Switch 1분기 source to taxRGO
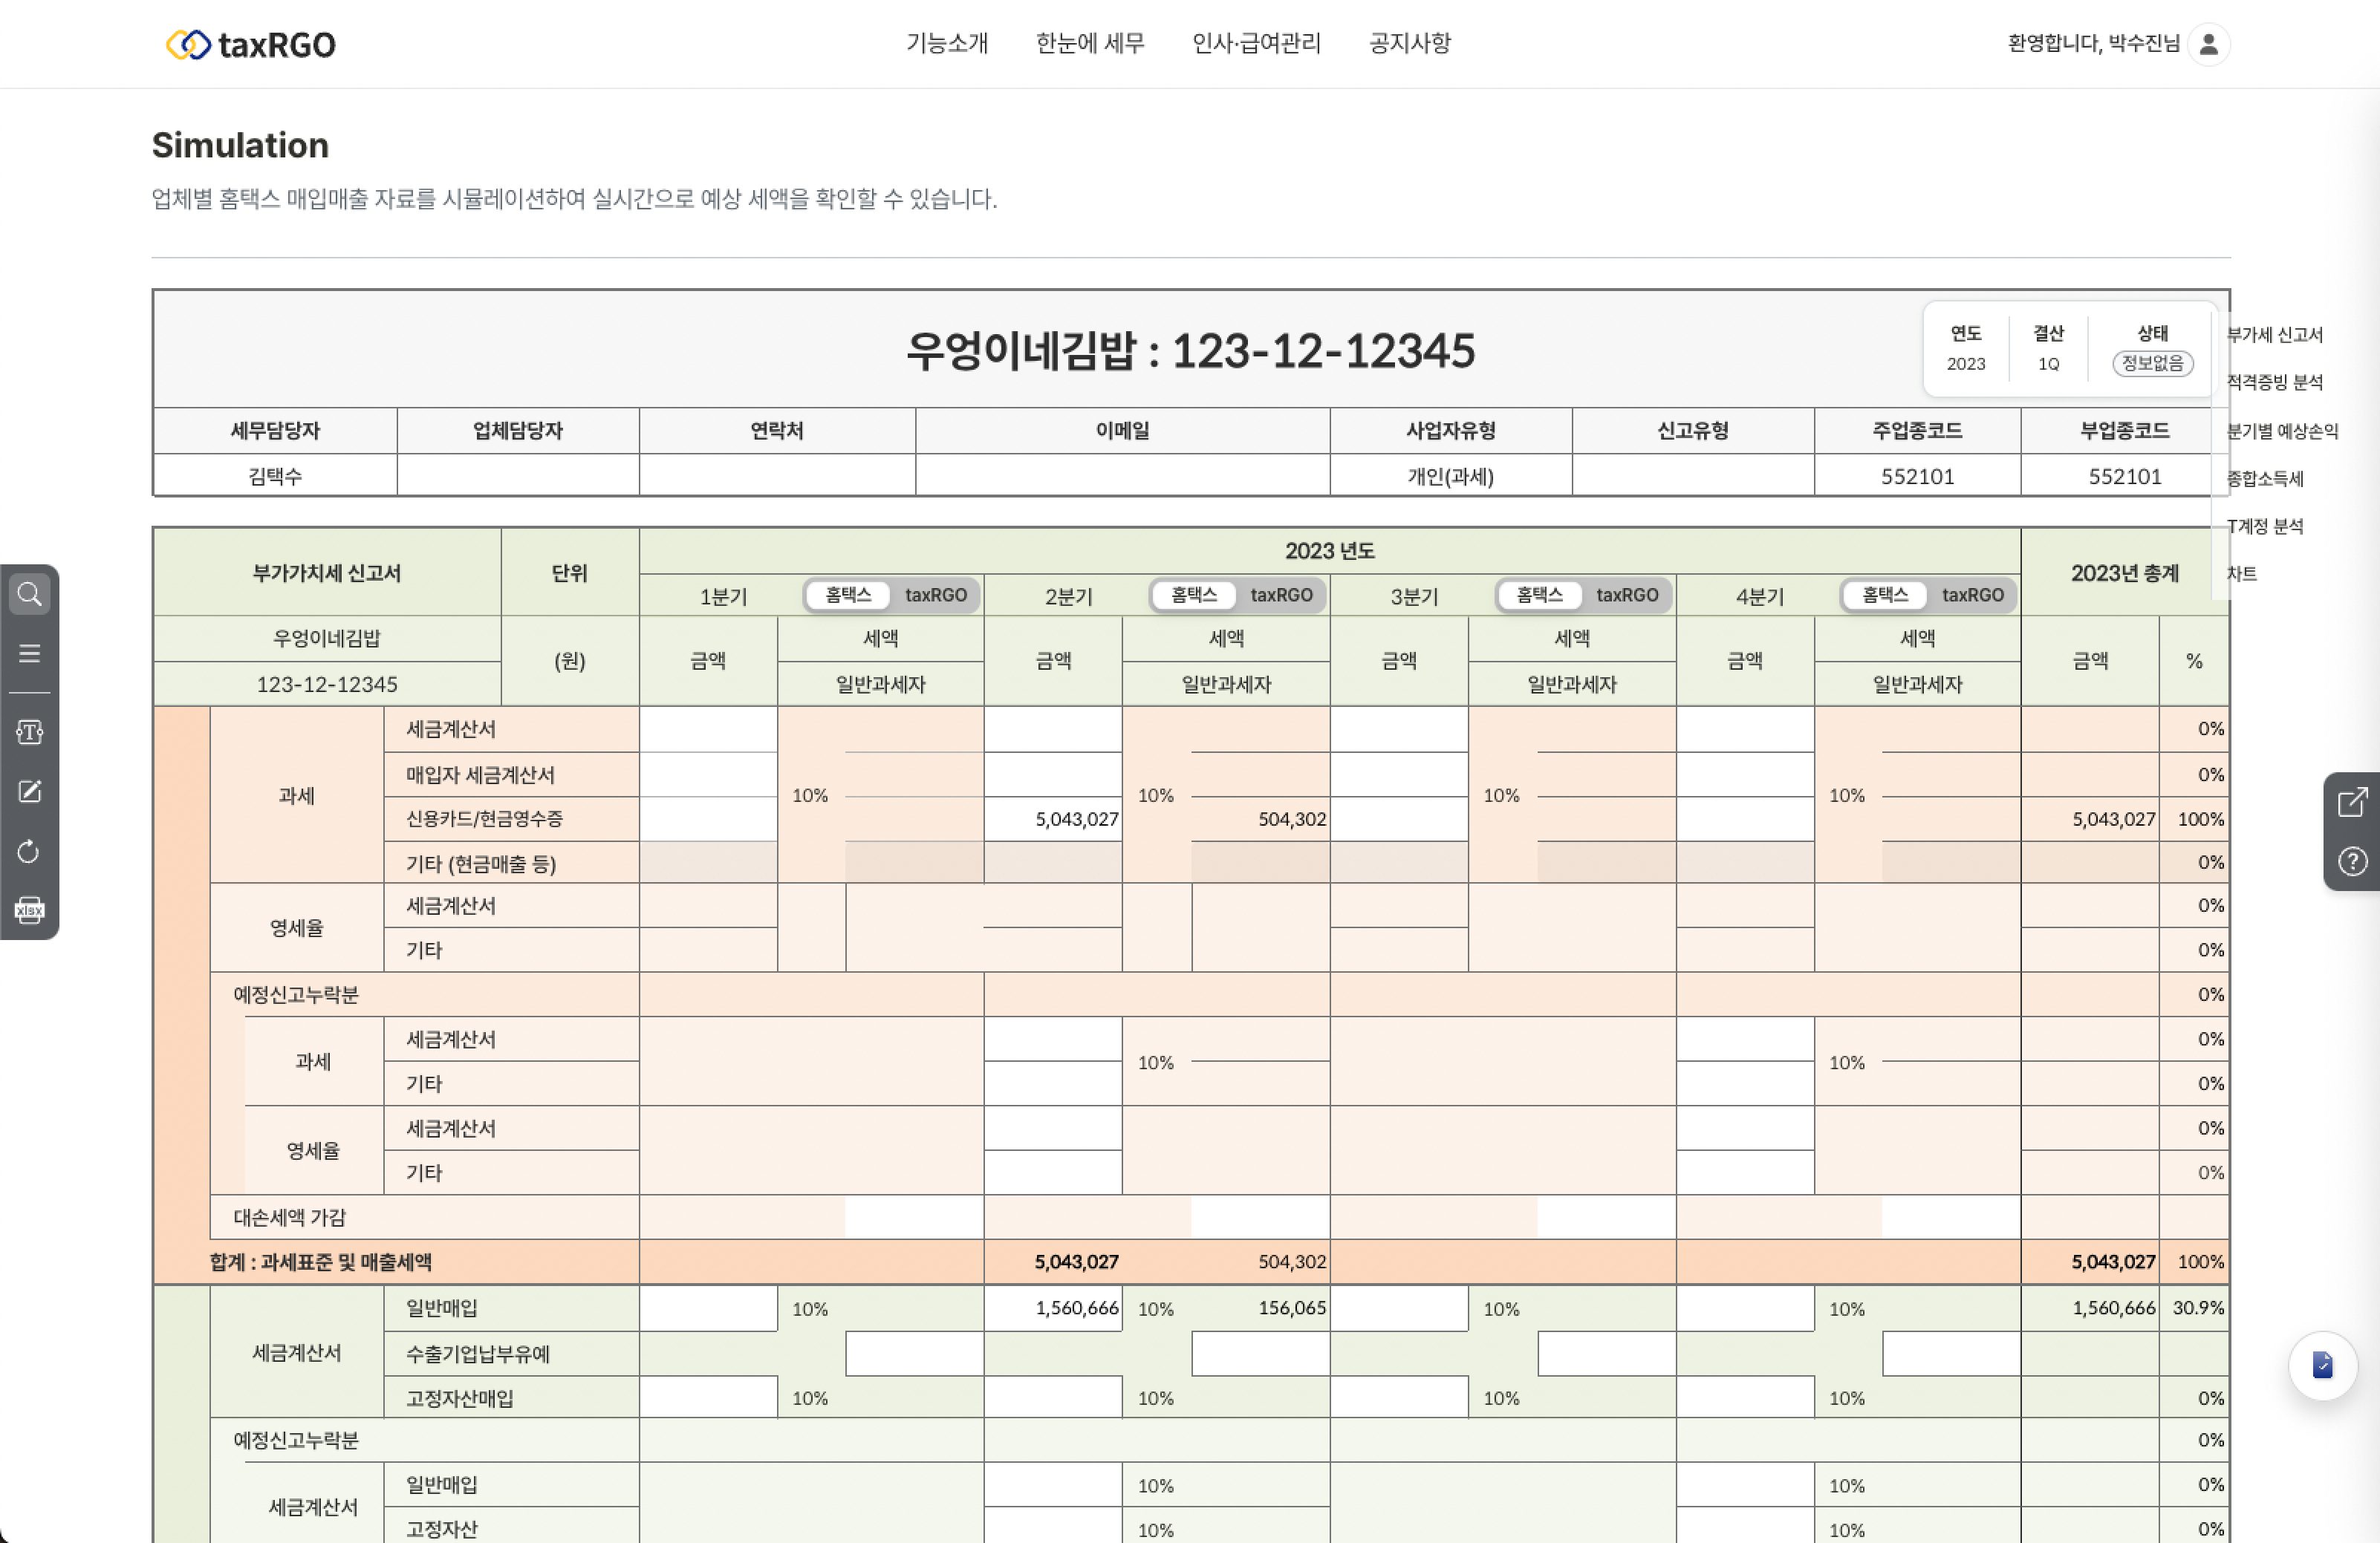The width and height of the screenshot is (2380, 1543). [x=935, y=596]
